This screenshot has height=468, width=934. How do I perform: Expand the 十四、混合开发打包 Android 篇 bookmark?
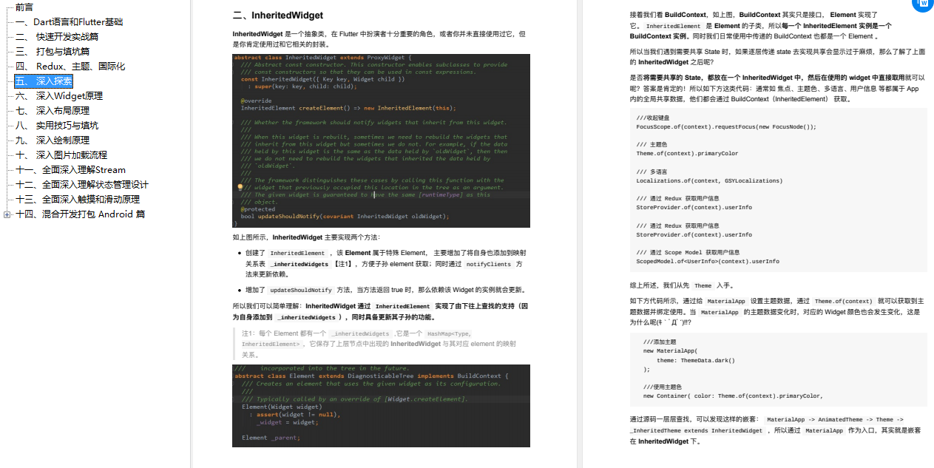coord(7,214)
